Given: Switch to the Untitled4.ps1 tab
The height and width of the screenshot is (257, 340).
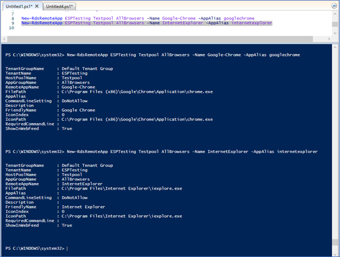Looking at the screenshot, I should click(59, 7).
